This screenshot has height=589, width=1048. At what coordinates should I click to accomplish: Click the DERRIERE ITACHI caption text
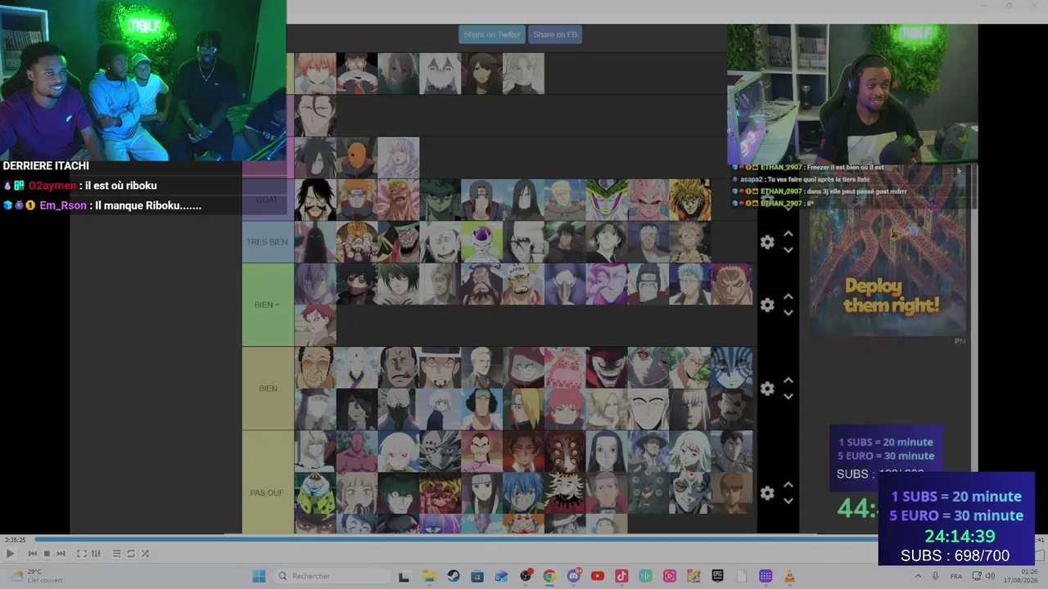point(46,166)
